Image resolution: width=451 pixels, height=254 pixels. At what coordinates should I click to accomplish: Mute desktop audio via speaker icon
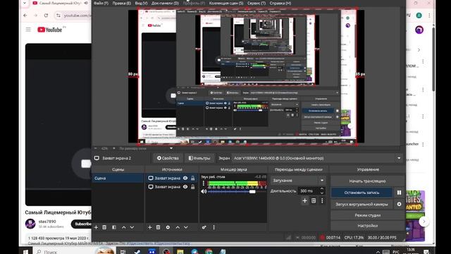pyautogui.click(x=204, y=191)
